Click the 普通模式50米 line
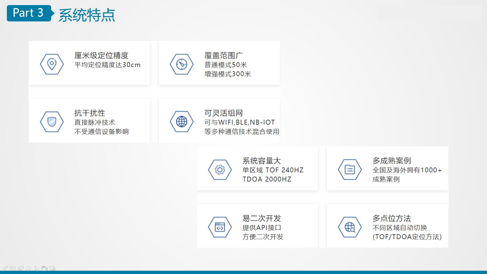 [225, 65]
